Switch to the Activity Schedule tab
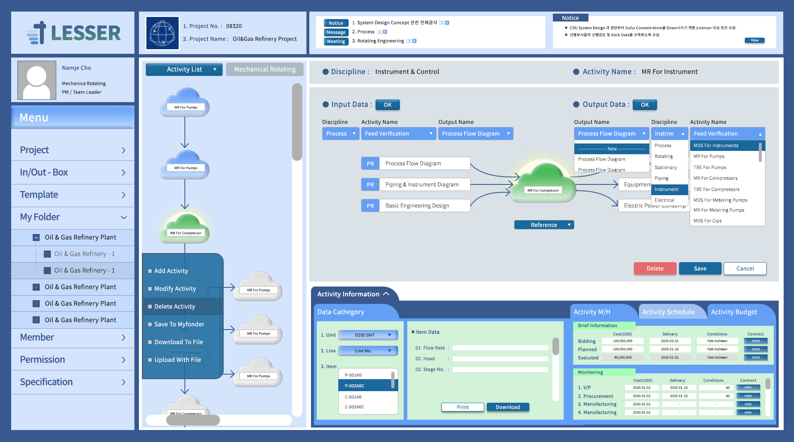The width and height of the screenshot is (794, 442). tap(668, 312)
